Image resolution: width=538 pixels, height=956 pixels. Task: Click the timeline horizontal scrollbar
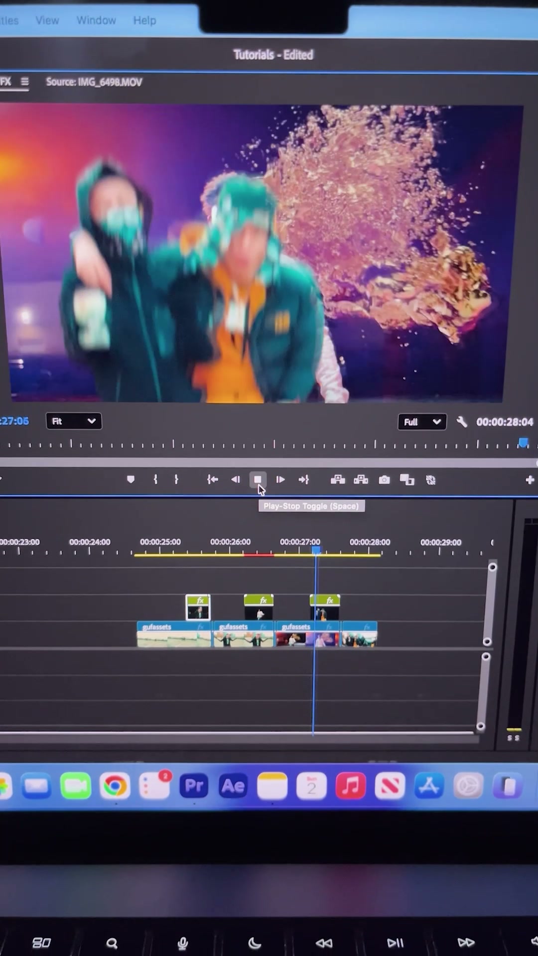point(237,733)
